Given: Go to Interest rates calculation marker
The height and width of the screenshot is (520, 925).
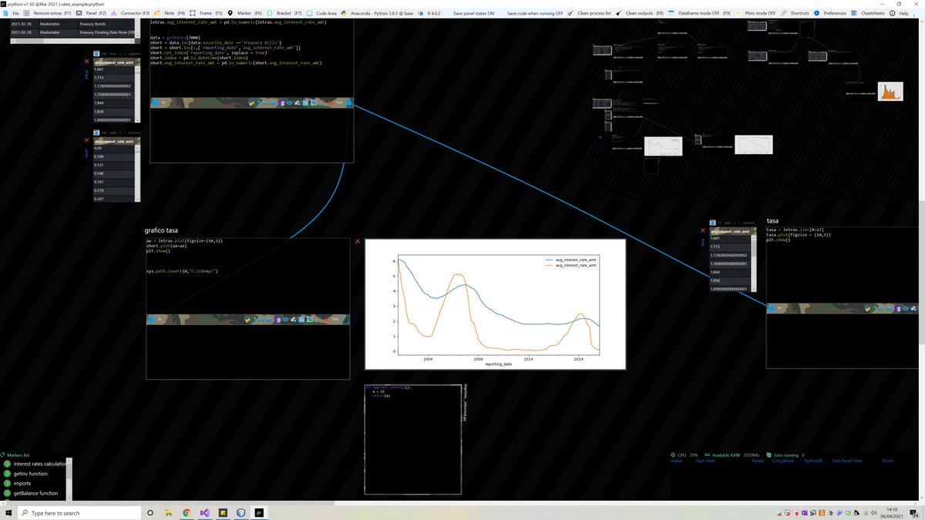Looking at the screenshot, I should click(37, 464).
